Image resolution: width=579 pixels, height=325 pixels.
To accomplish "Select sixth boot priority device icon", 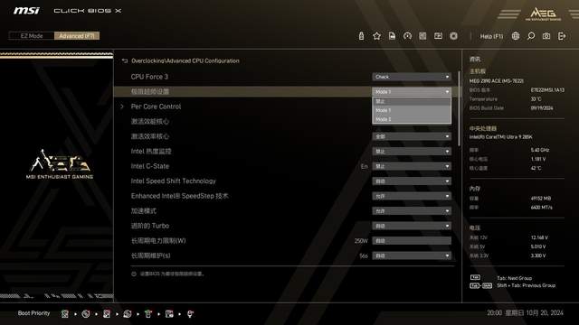I will point(169,313).
